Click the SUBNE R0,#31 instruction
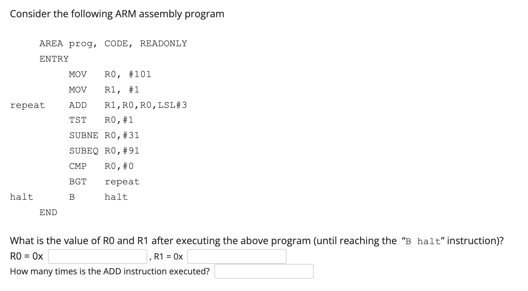 tap(104, 135)
